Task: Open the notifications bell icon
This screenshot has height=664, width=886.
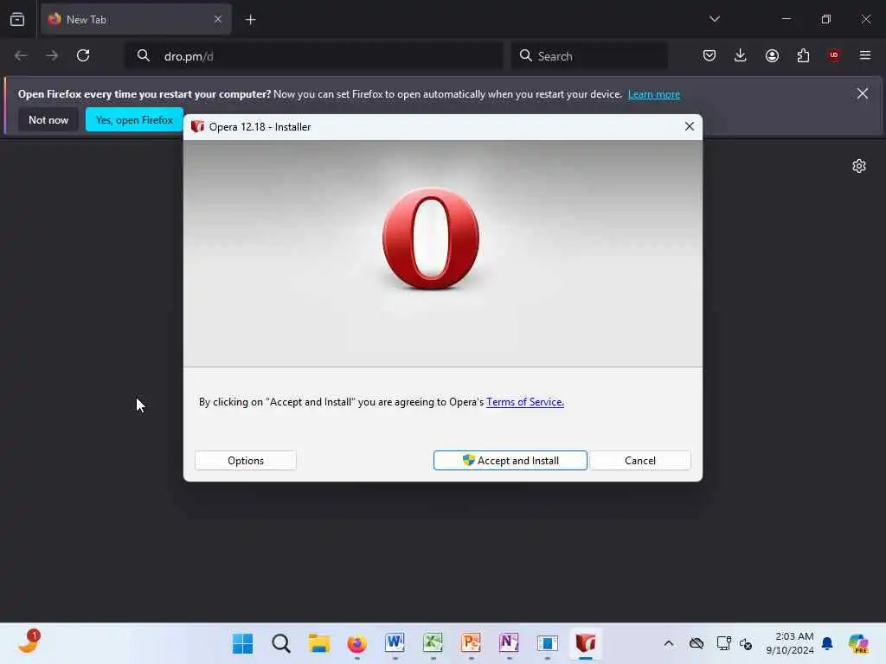Action: click(827, 643)
